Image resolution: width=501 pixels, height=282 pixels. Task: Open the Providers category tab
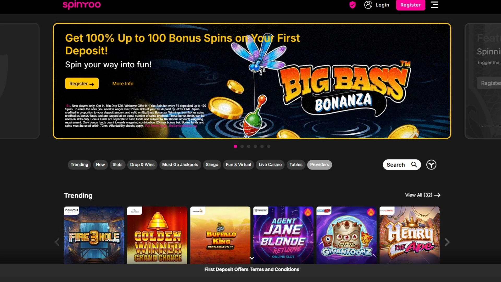click(320, 165)
